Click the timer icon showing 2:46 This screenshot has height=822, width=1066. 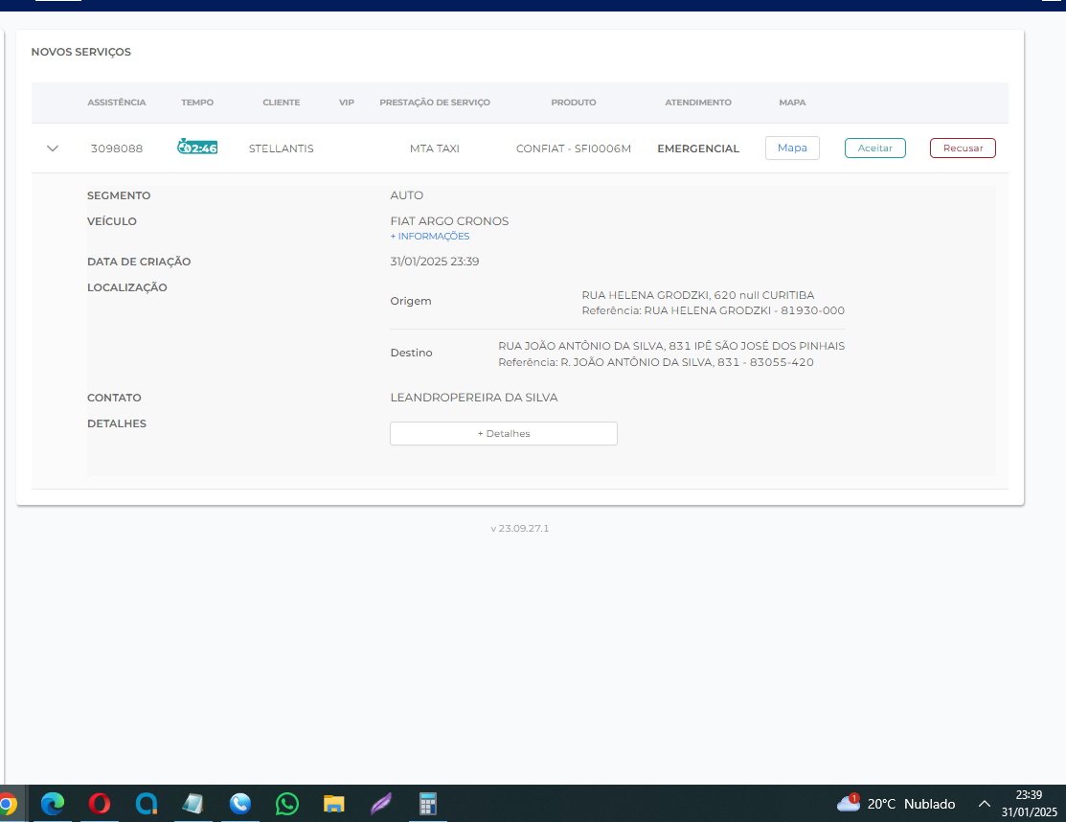click(197, 148)
